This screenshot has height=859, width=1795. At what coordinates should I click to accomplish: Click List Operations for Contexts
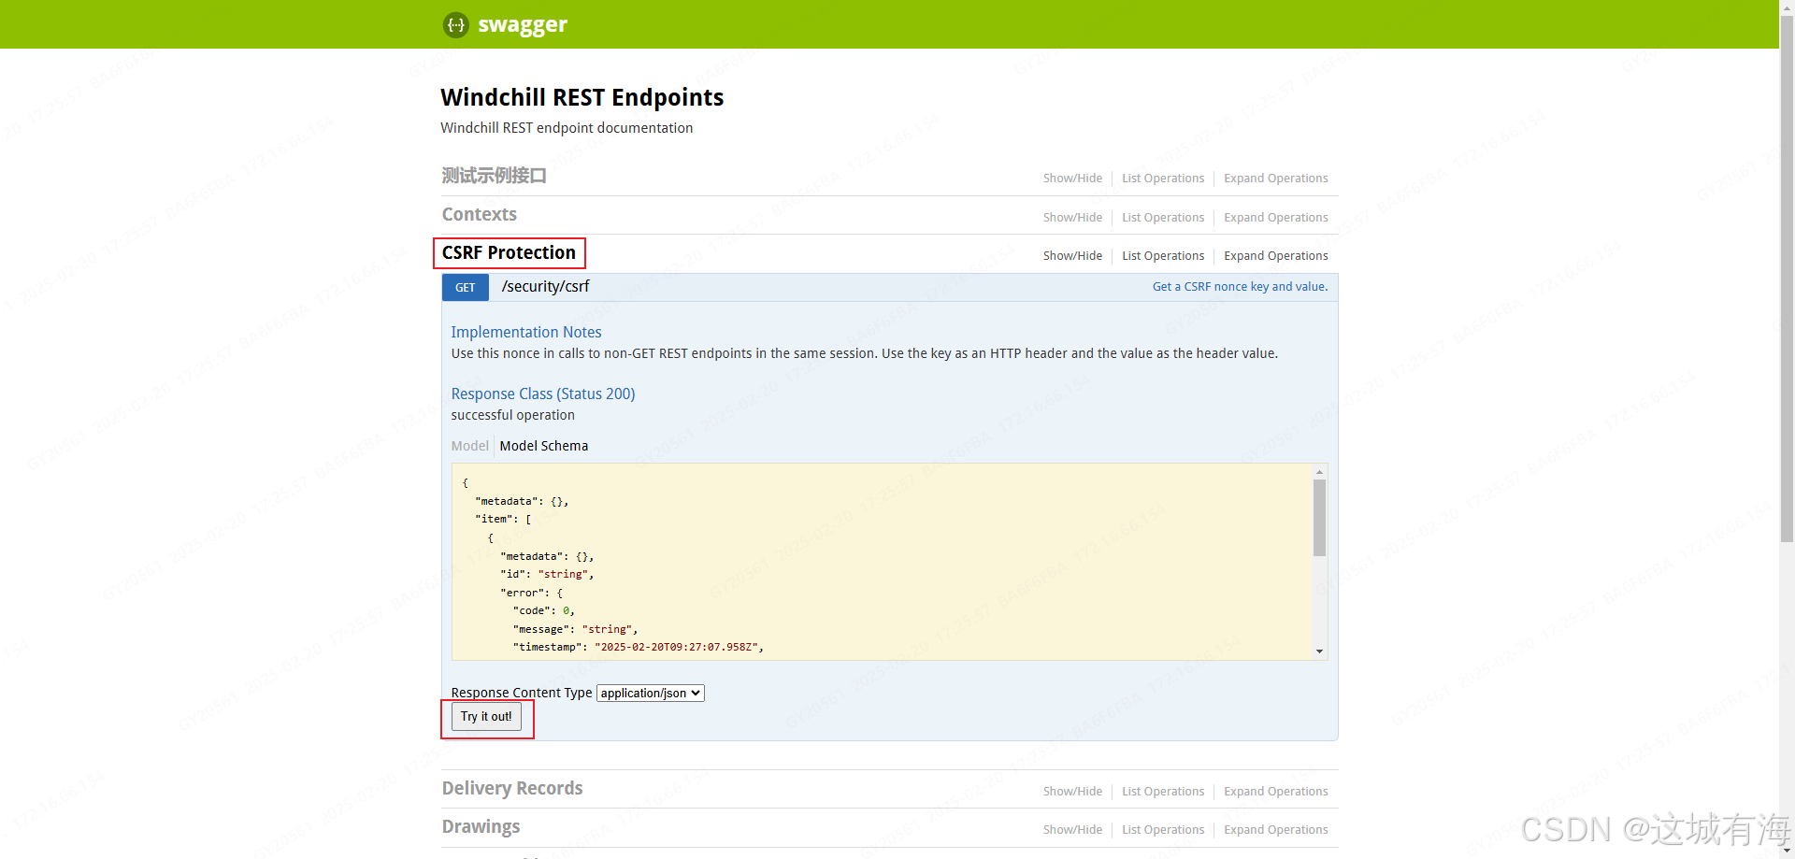pyautogui.click(x=1163, y=218)
